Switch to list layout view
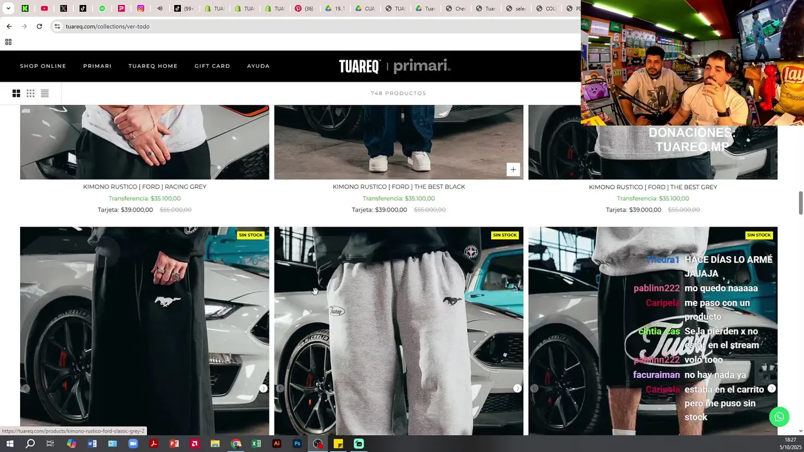 pos(45,94)
